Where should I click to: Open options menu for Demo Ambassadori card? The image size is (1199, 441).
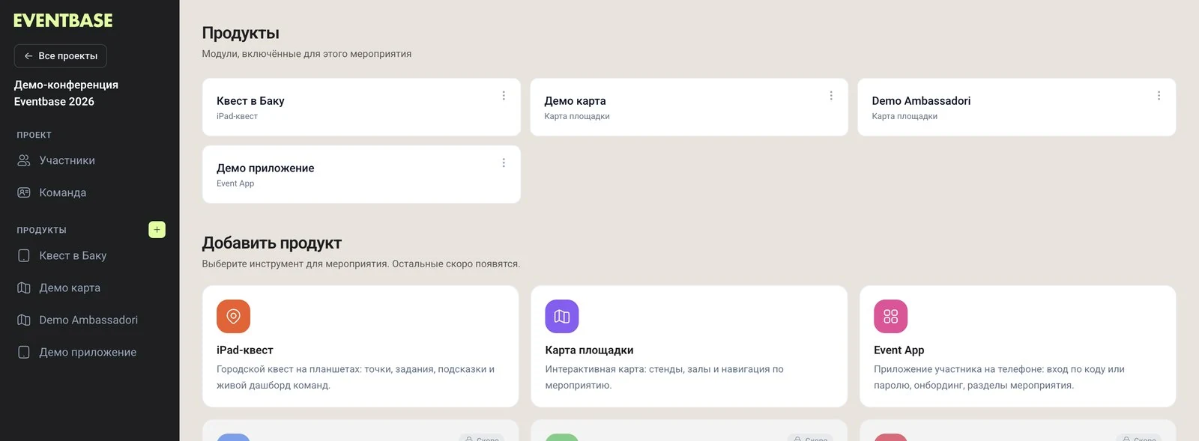pos(1159,96)
